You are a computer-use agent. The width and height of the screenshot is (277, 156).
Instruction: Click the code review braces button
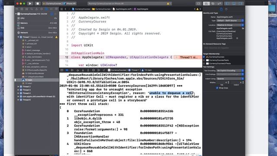tap(198, 3)
